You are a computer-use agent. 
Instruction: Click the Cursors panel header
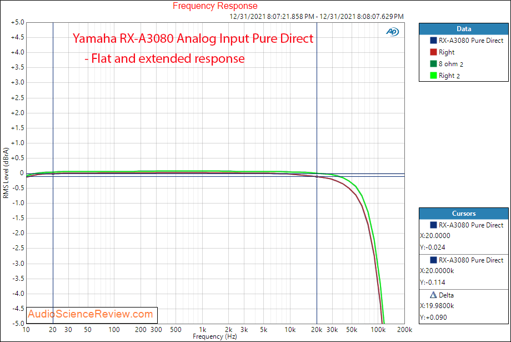(463, 214)
